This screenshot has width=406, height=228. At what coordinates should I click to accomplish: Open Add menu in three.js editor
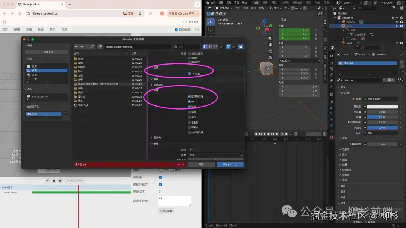(29, 30)
